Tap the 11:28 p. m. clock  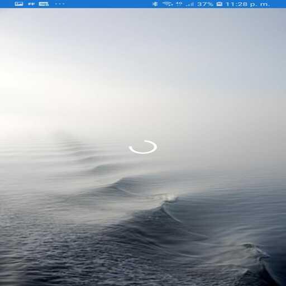(x=247, y=4)
